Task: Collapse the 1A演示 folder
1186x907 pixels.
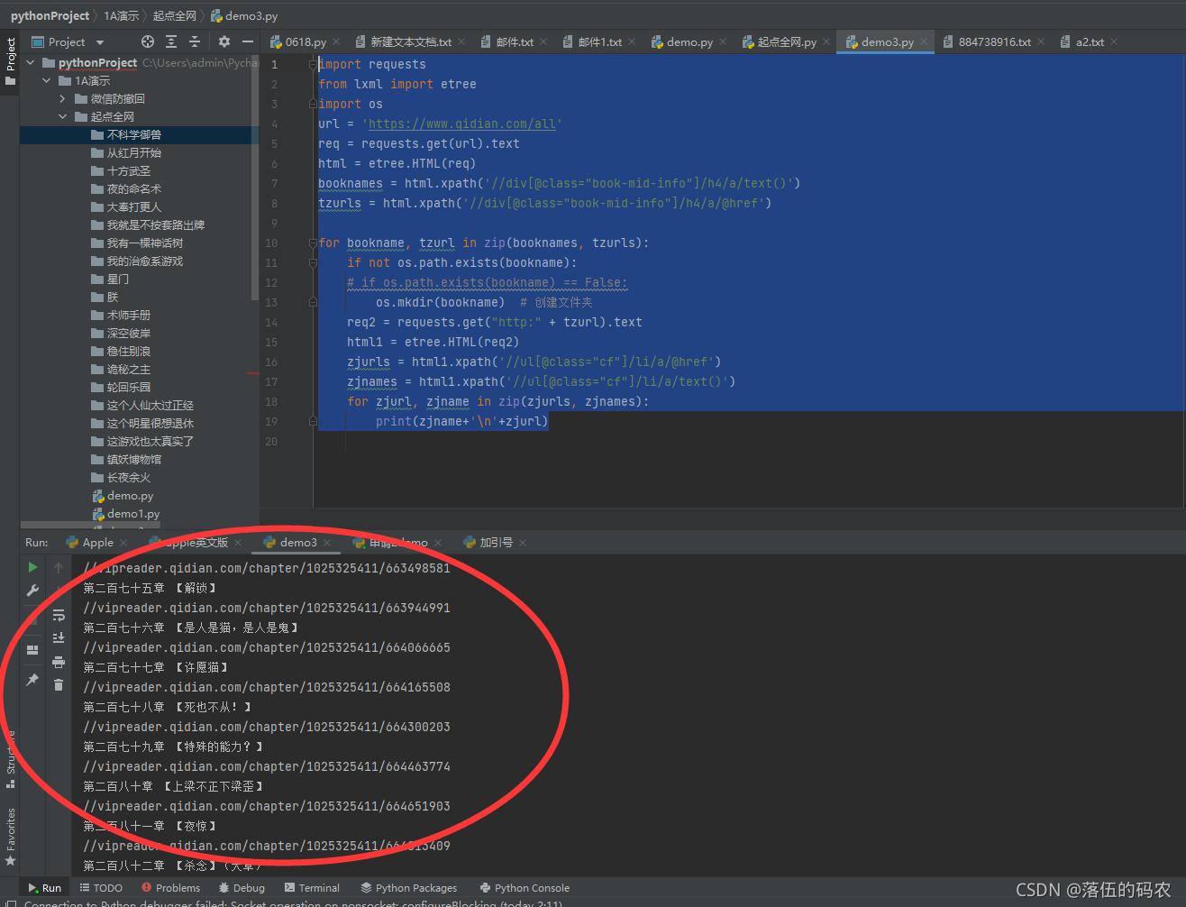Action: click(x=47, y=80)
